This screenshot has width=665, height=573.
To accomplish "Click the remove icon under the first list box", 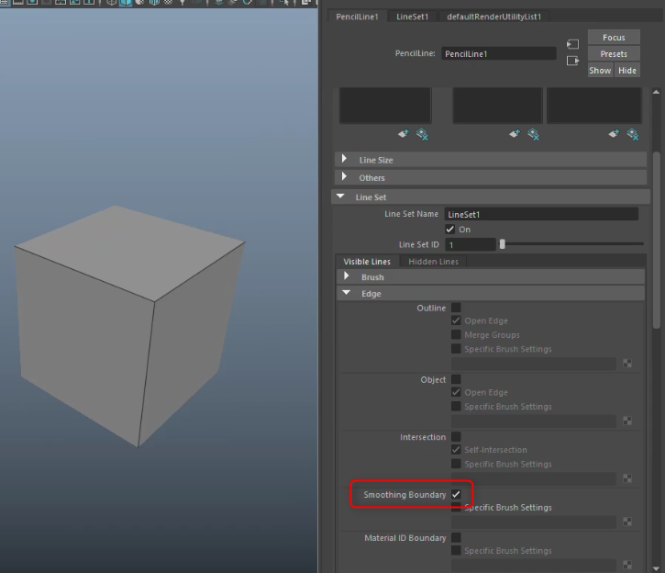I will (x=422, y=135).
